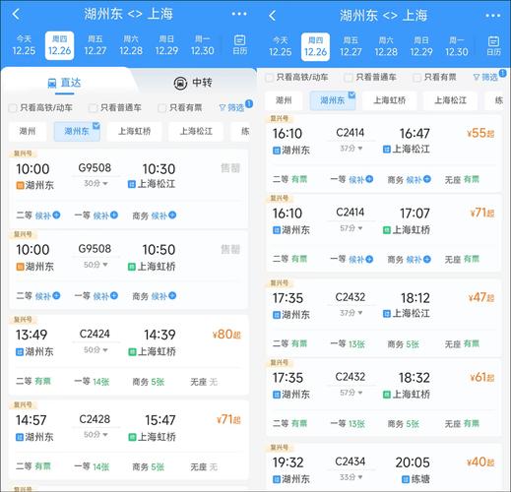
Task: Tap ¥47起 price for C2432
Action: pos(481,297)
